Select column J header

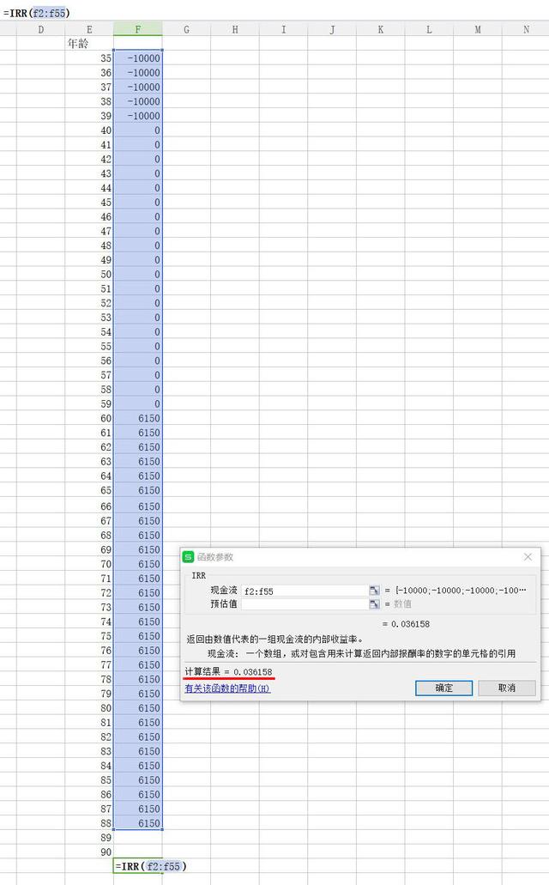(332, 29)
